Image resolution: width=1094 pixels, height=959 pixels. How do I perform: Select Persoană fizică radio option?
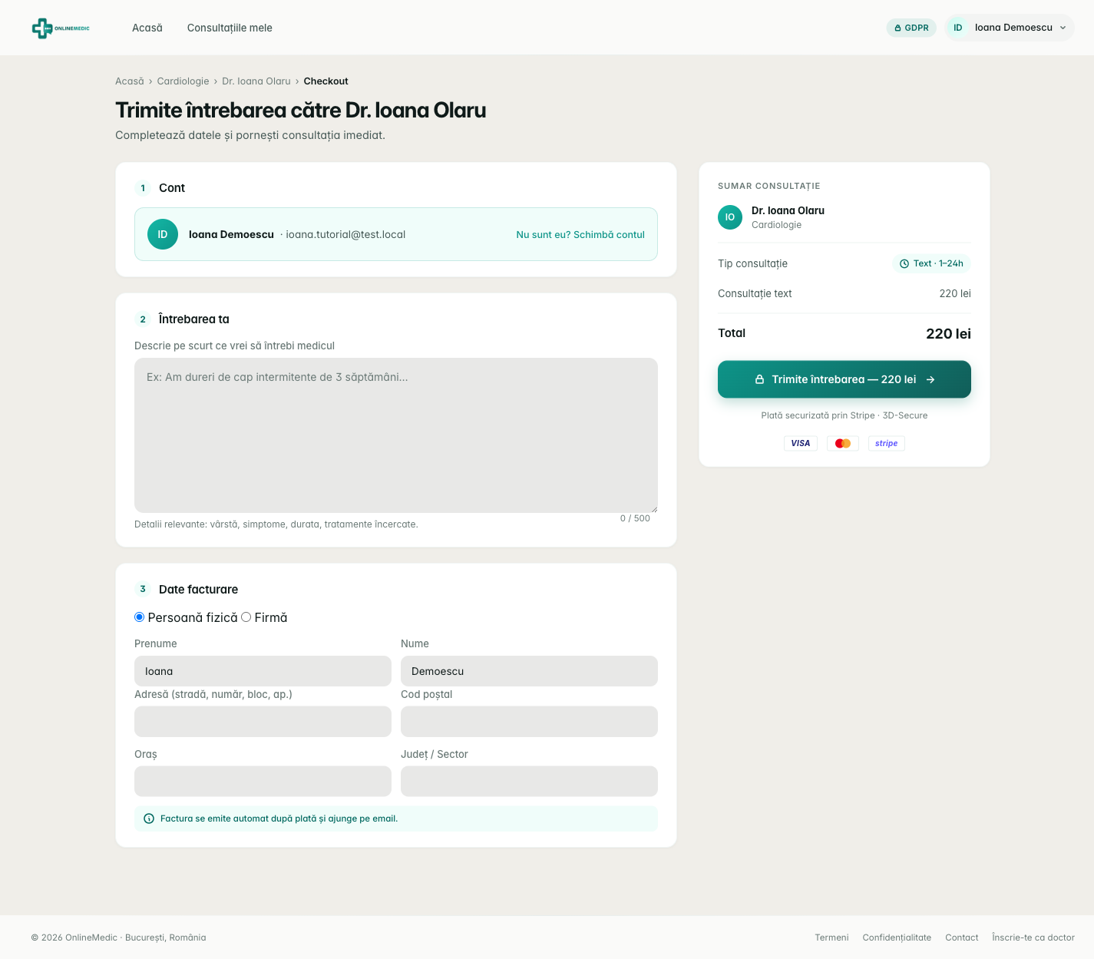140,617
